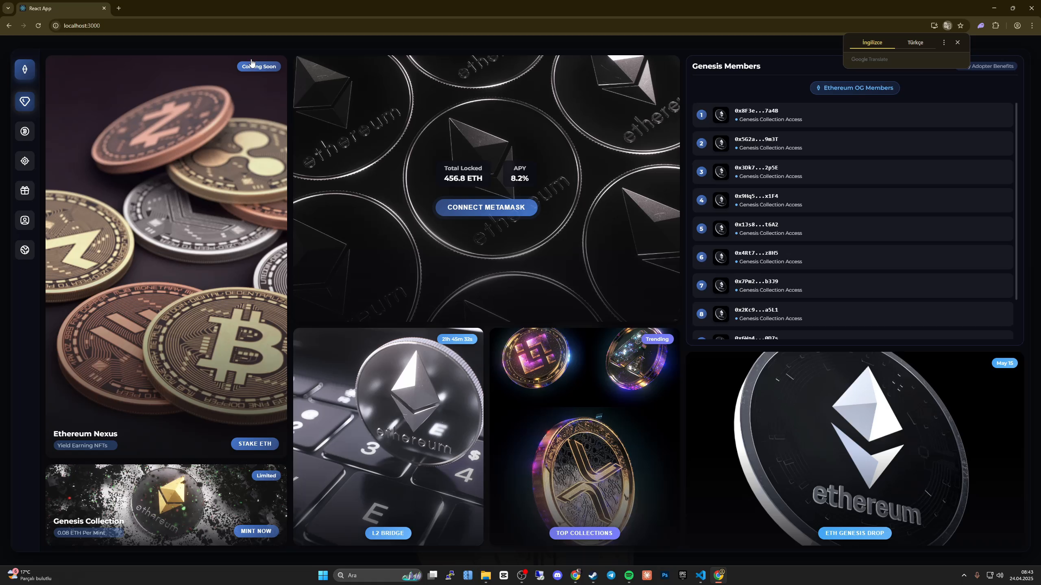Screen dimensions: 1041x585
Task: Open Google Translate options three-dot menu
Action: (943, 42)
